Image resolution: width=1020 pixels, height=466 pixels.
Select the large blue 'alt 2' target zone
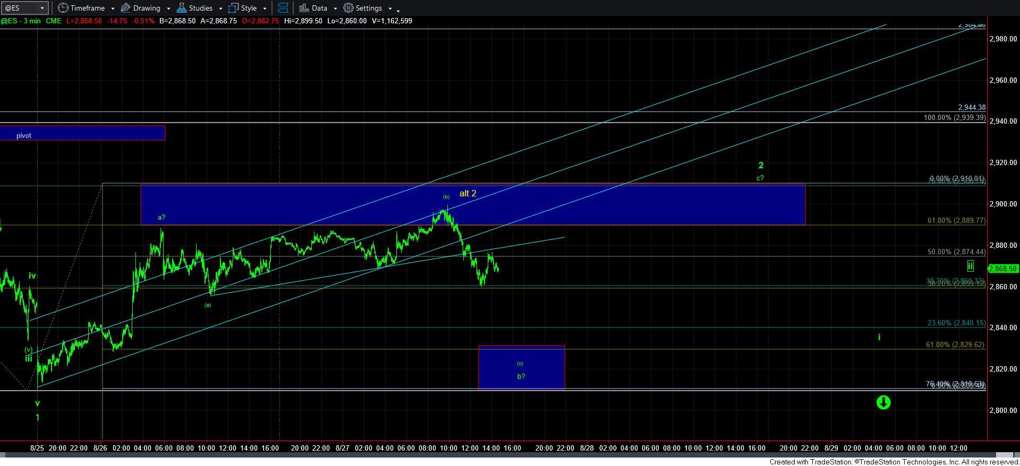[473, 204]
